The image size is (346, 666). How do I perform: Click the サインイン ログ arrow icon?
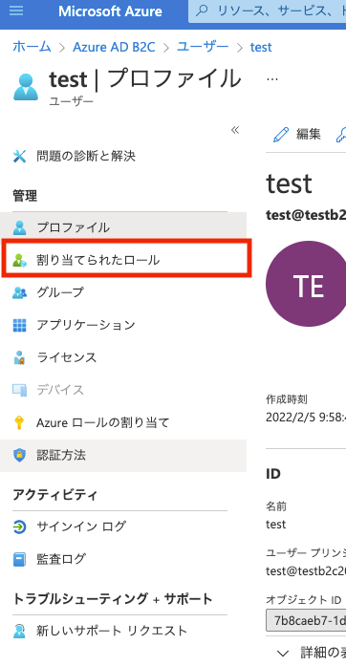coord(19,527)
